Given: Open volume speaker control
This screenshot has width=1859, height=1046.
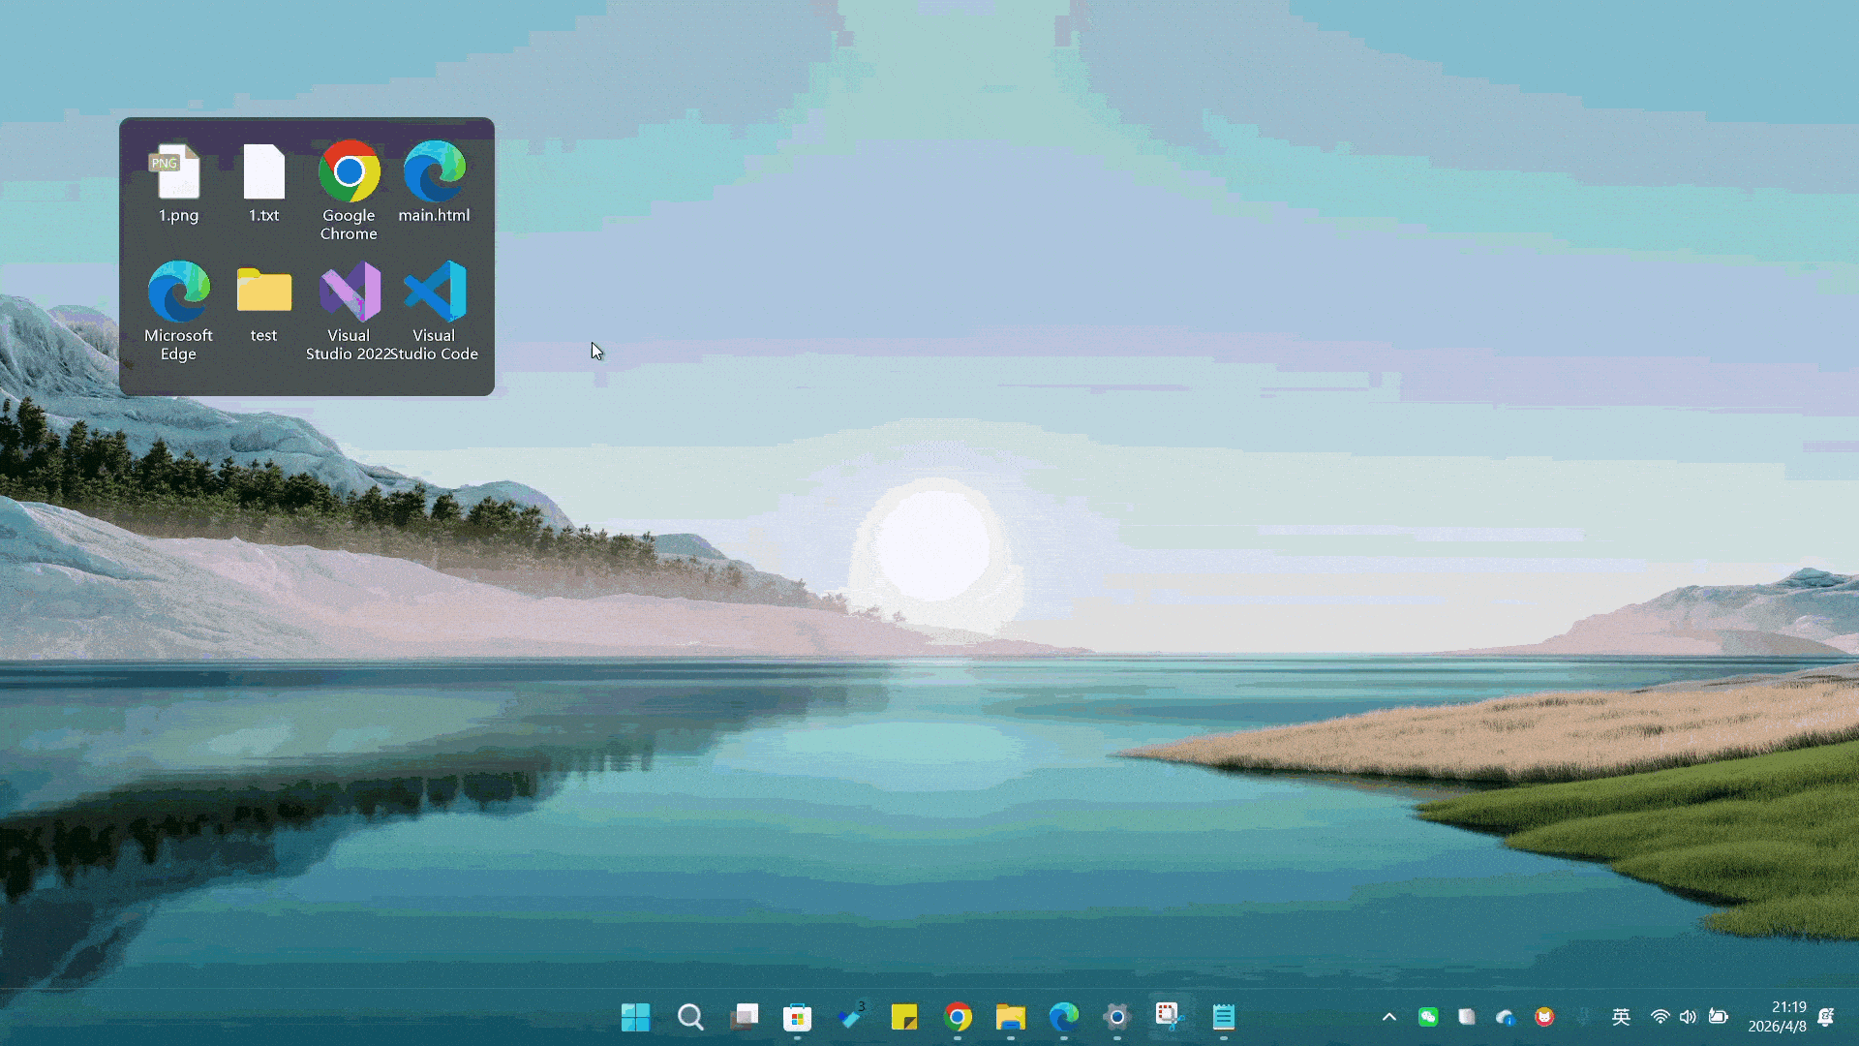Looking at the screenshot, I should [x=1689, y=1017].
